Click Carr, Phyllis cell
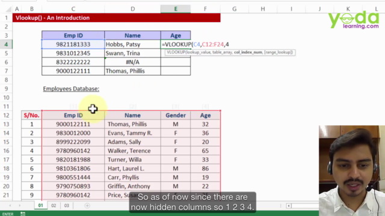The width and height of the screenshot is (385, 216). (132, 178)
